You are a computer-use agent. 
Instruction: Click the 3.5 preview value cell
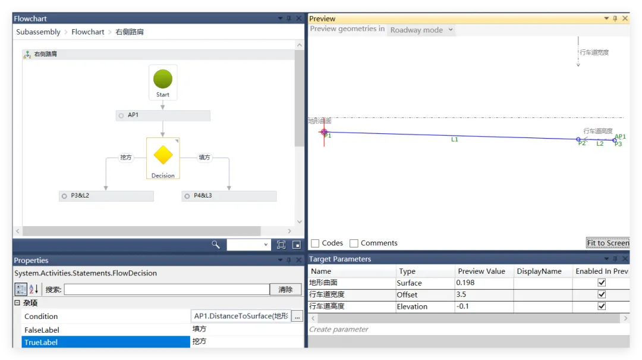pyautogui.click(x=484, y=295)
